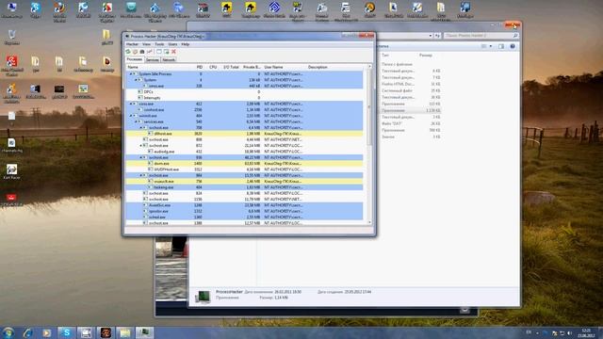Launch Internet Explorer from the taskbar
This screenshot has height=339, width=603.
pyautogui.click(x=27, y=332)
